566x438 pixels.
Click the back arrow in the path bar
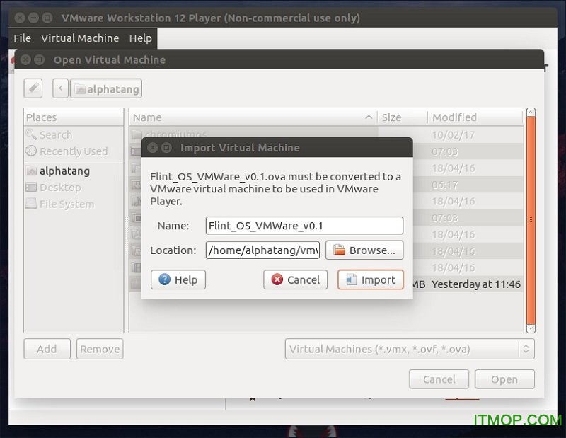(x=60, y=88)
